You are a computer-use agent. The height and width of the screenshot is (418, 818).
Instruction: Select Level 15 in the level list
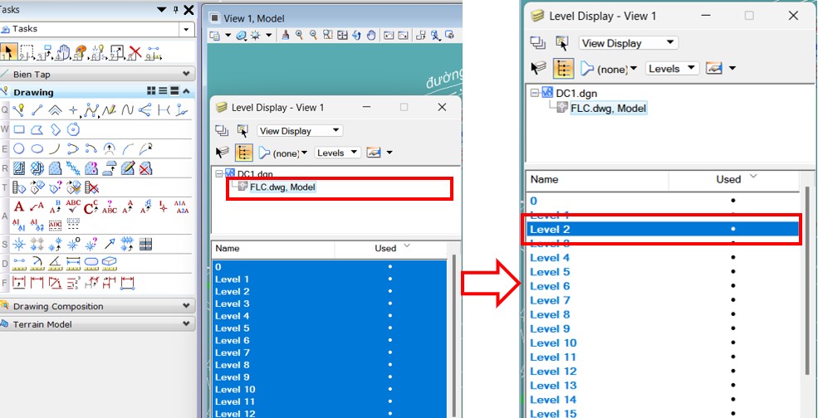pos(553,413)
